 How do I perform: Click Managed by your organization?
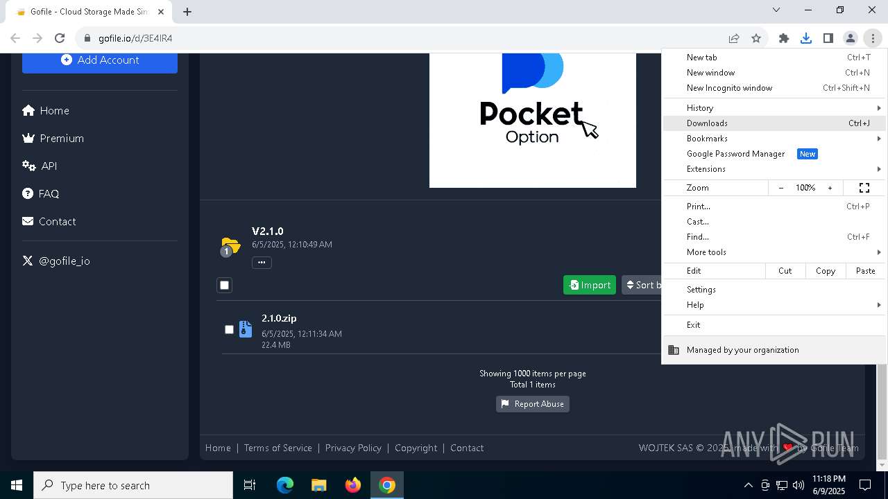click(774, 350)
